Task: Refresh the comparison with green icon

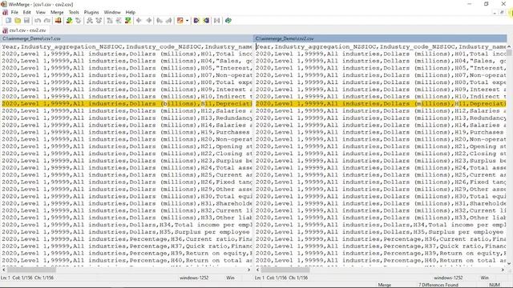Action: [228, 21]
